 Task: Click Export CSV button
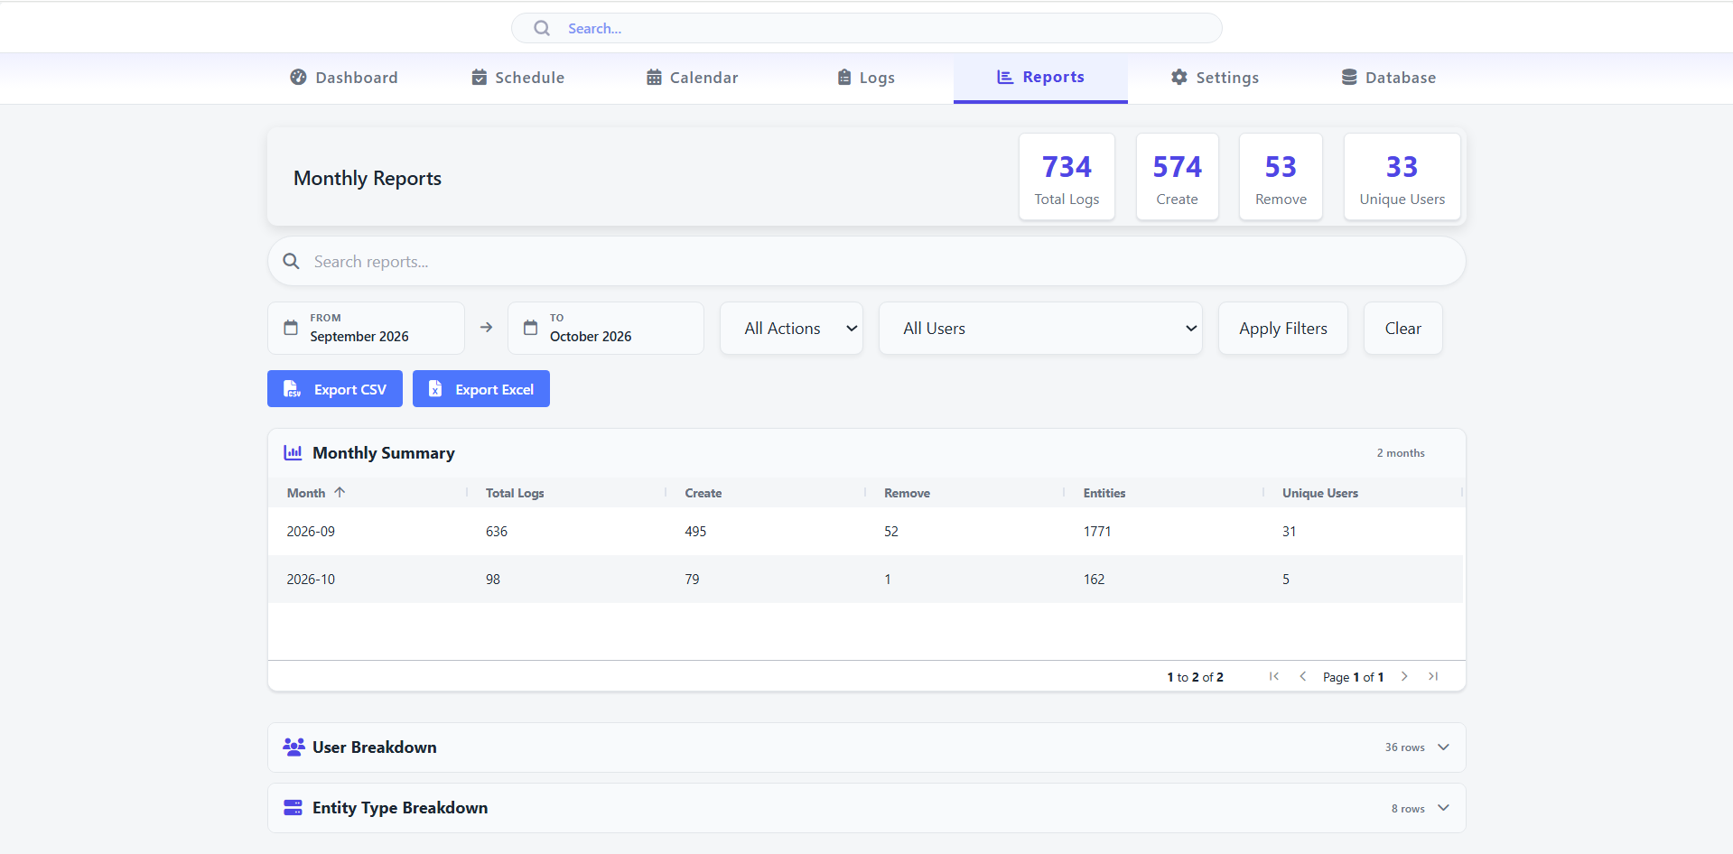(x=335, y=389)
